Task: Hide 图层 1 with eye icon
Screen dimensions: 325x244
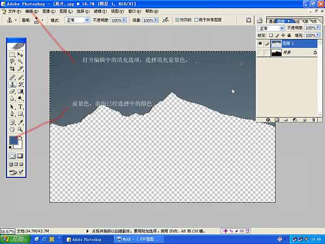Action: (x=260, y=43)
